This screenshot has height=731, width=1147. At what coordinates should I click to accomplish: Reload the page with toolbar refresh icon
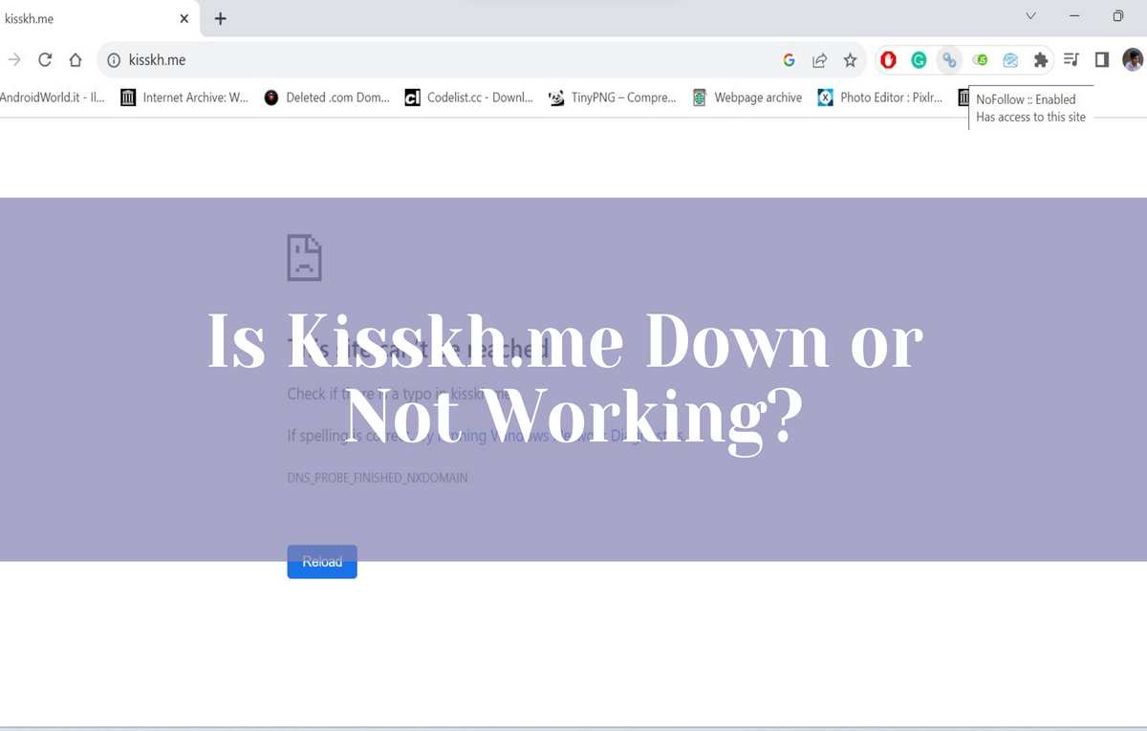click(x=44, y=60)
